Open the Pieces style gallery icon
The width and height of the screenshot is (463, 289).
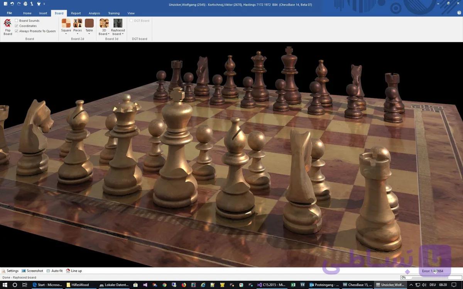[78, 23]
